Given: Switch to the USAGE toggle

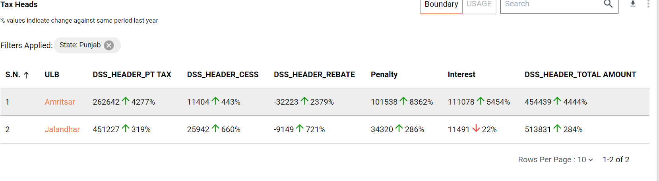Looking at the screenshot, I should (479, 4).
